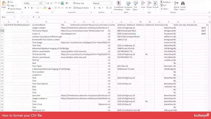Enable Wrap Text
Viewport: 211px width, 119px height.
click(79, 3)
